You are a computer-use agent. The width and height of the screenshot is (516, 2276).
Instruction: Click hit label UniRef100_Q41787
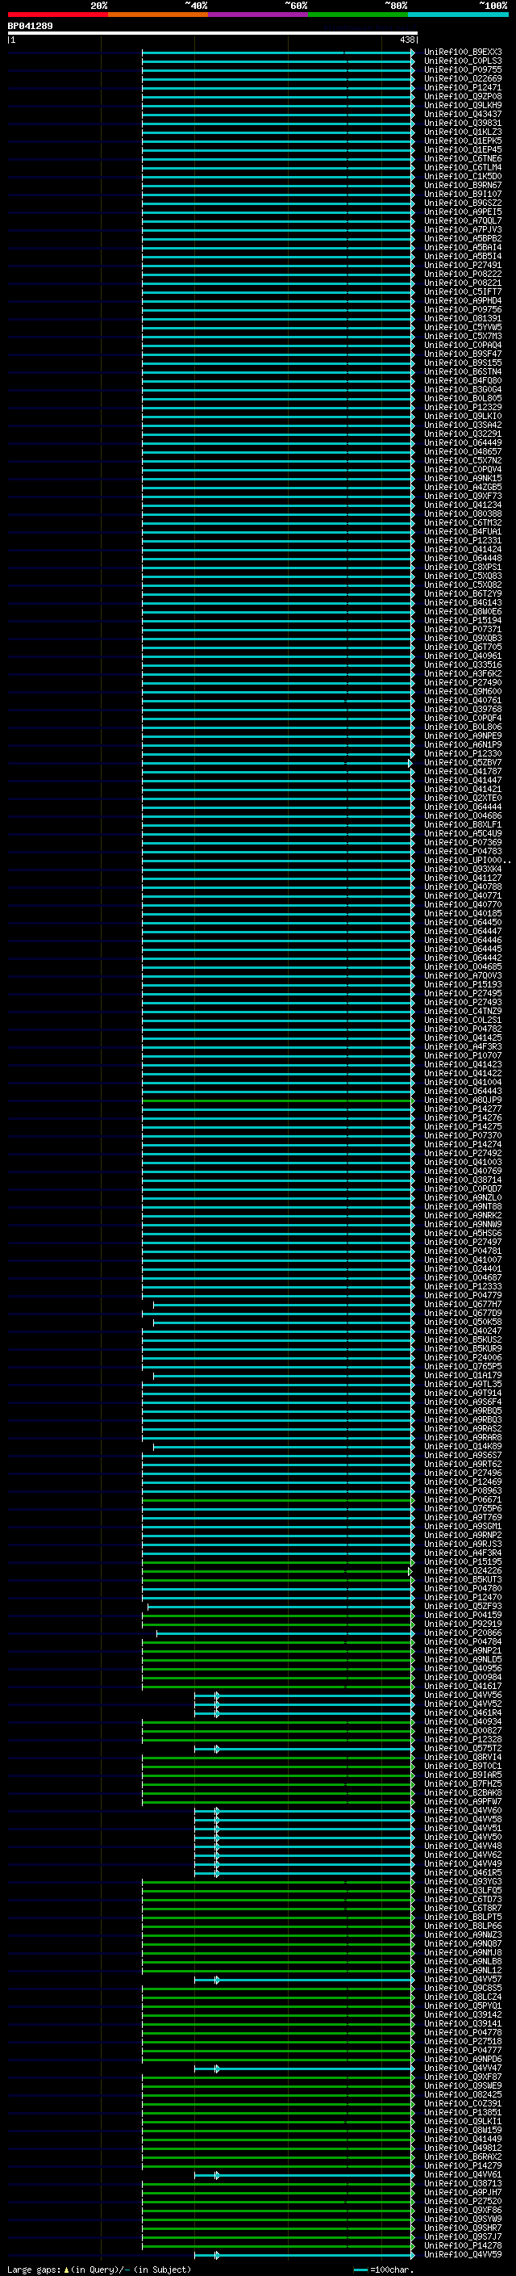pos(463,771)
